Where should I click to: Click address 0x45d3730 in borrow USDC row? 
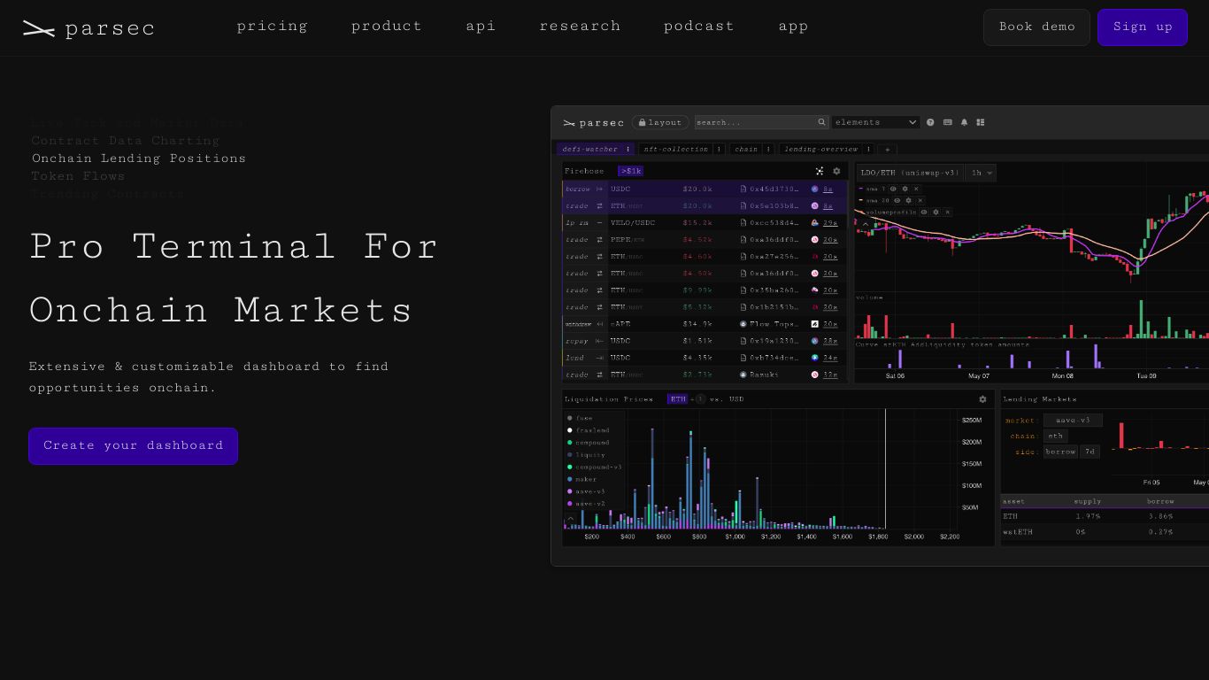coord(774,189)
